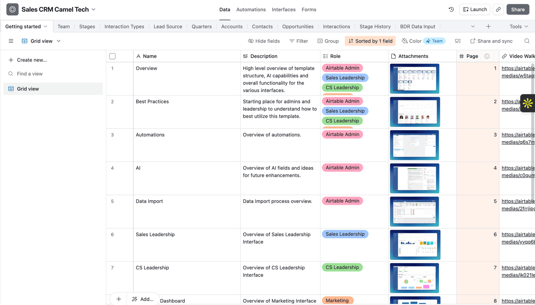Open the search magnifier in the view toolbar
This screenshot has height=305, width=535.
[527, 41]
